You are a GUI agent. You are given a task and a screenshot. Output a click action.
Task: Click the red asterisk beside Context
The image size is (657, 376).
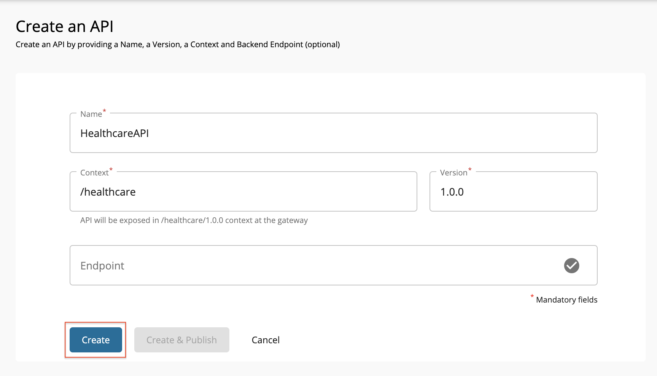[111, 170]
